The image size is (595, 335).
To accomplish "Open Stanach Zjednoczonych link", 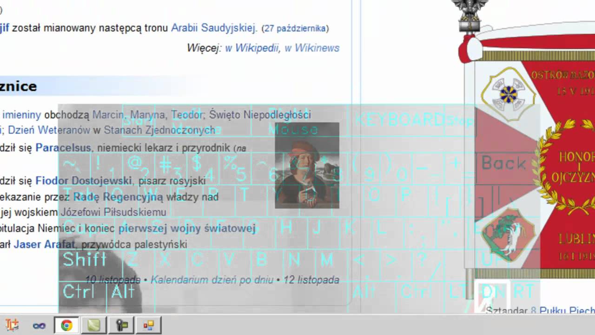I will pos(159,130).
